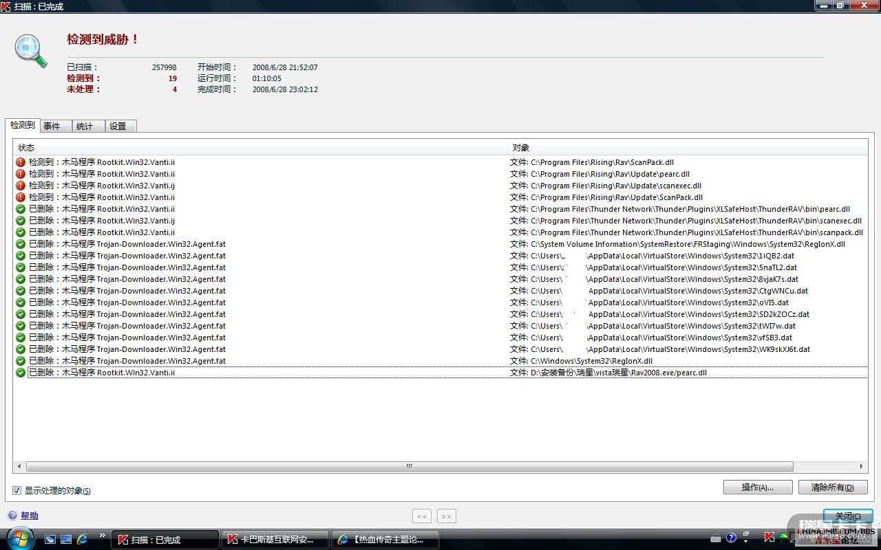Toggle the 显示处理的对象 checkbox
This screenshot has width=881, height=550.
point(17,491)
